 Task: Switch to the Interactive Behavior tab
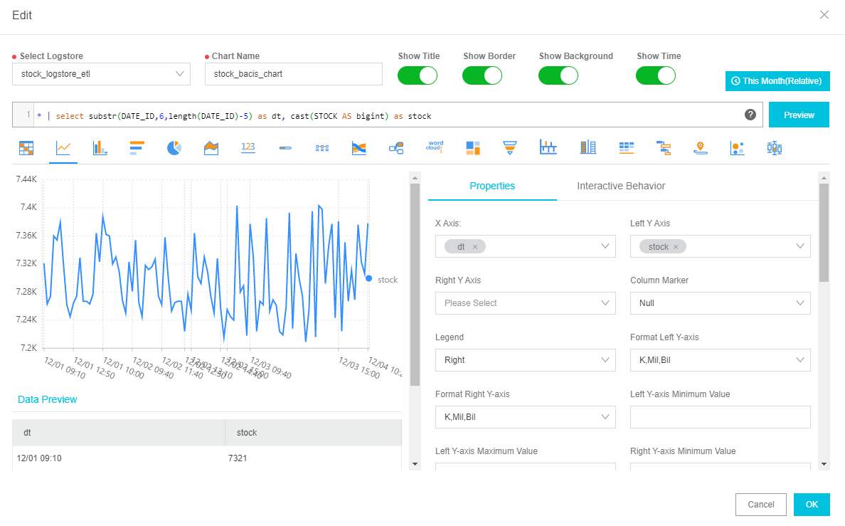pos(621,186)
